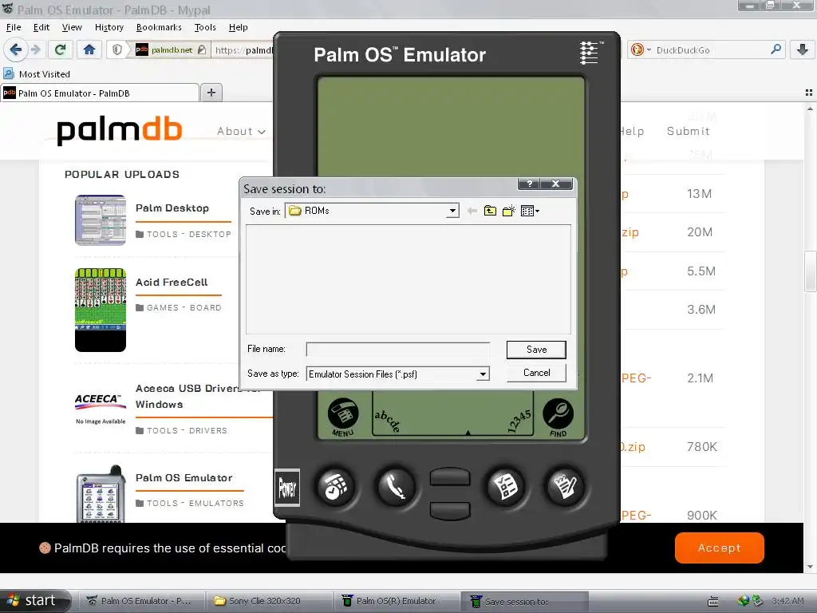The height and width of the screenshot is (613, 817).
Task: Tap the emulator Find silkscreen icon
Action: (x=558, y=417)
